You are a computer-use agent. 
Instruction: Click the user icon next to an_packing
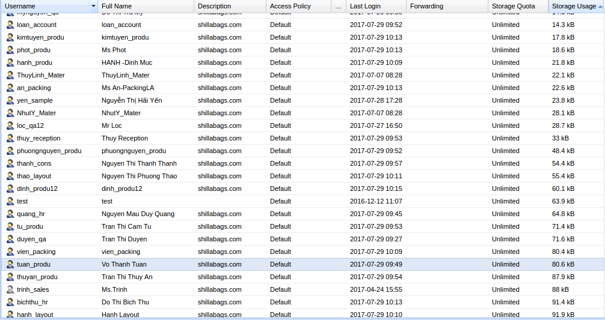click(10, 88)
